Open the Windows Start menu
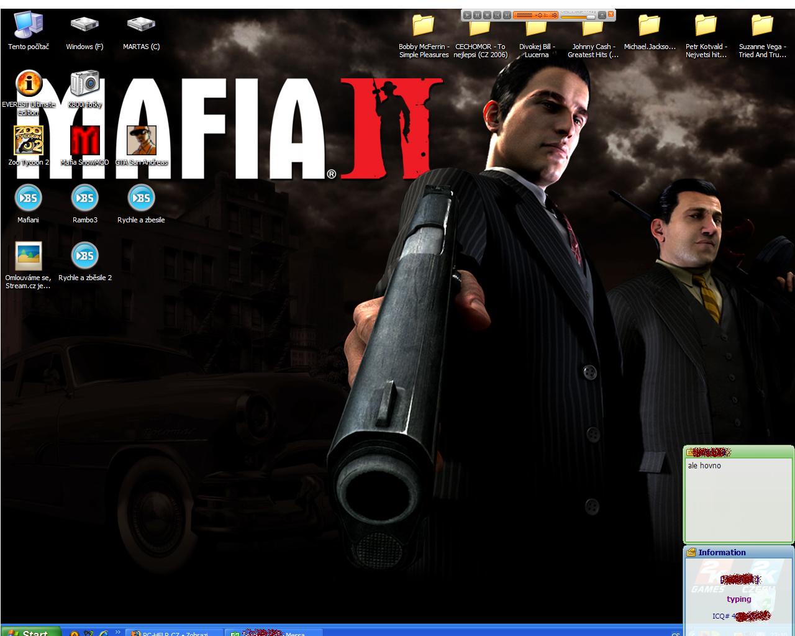This screenshot has width=795, height=636. coord(30,632)
